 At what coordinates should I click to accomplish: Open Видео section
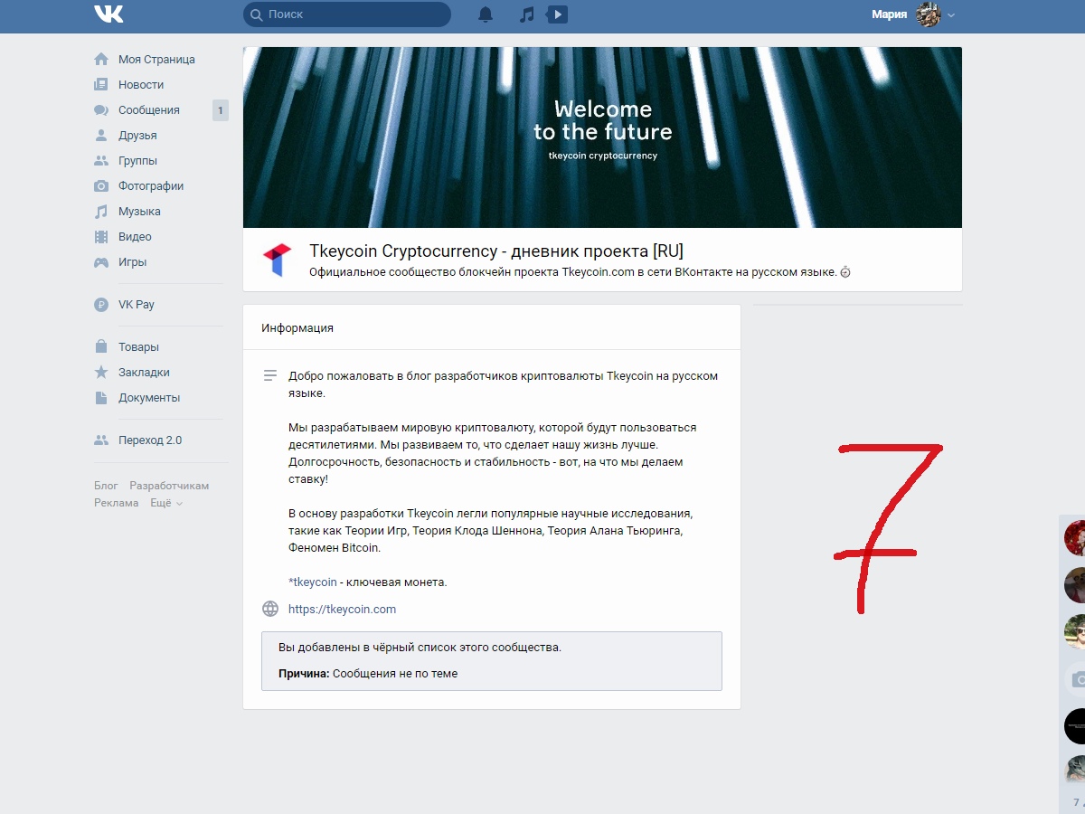[x=135, y=236]
